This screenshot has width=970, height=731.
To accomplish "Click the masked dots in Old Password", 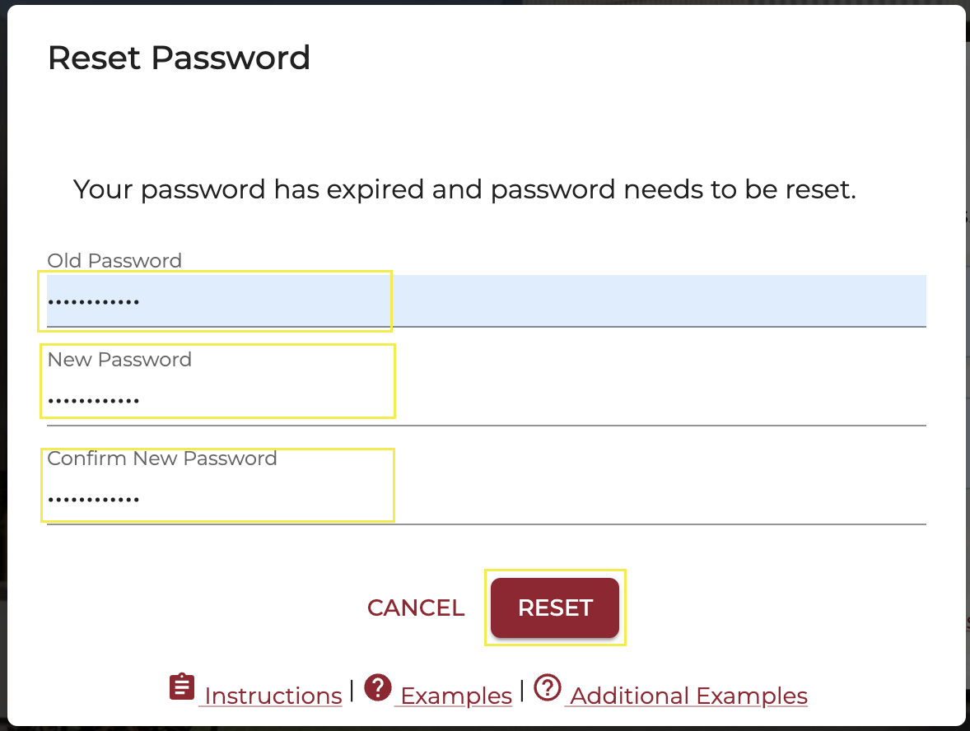I will click(93, 302).
